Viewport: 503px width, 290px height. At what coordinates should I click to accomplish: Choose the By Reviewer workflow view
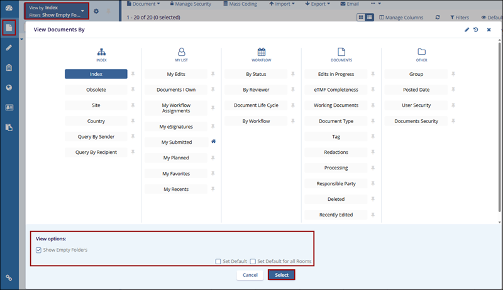pos(256,90)
